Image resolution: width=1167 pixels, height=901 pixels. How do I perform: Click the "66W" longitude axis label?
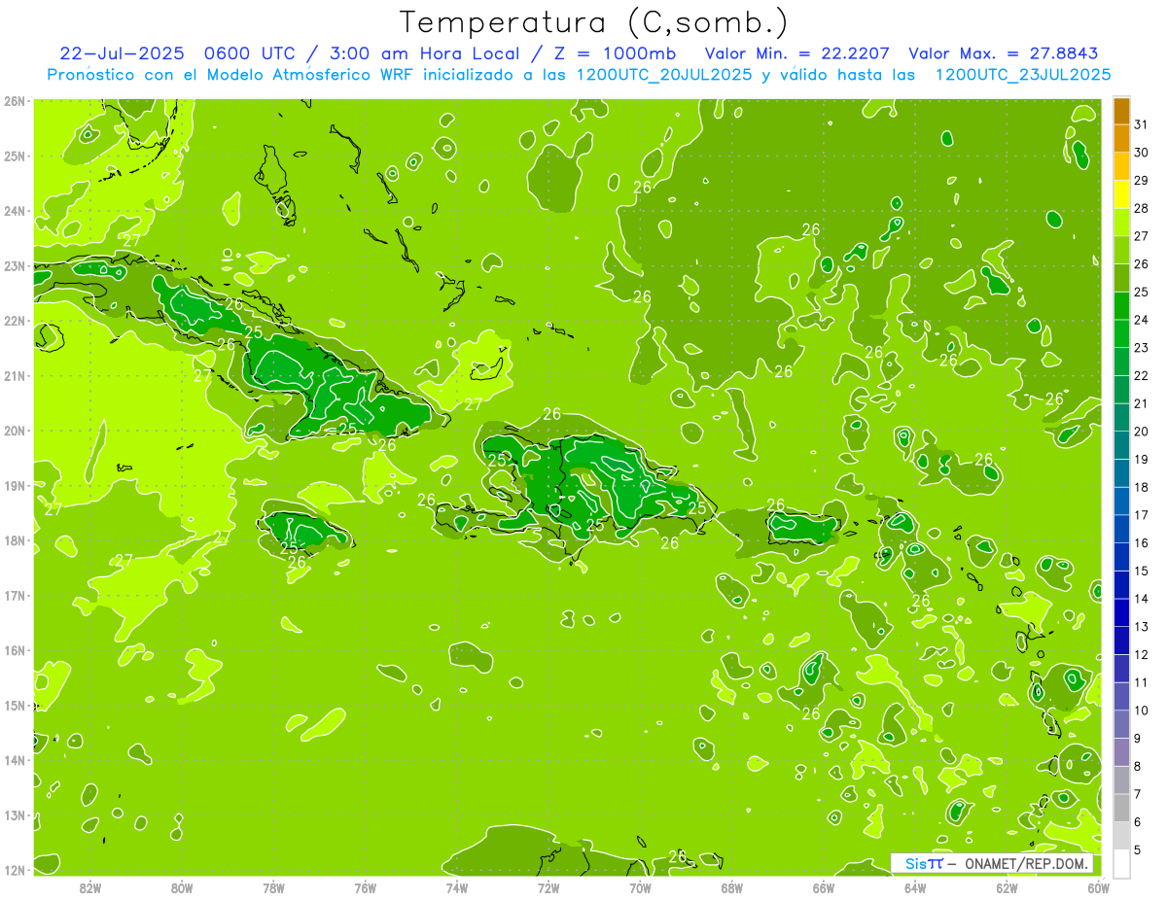pos(823,887)
